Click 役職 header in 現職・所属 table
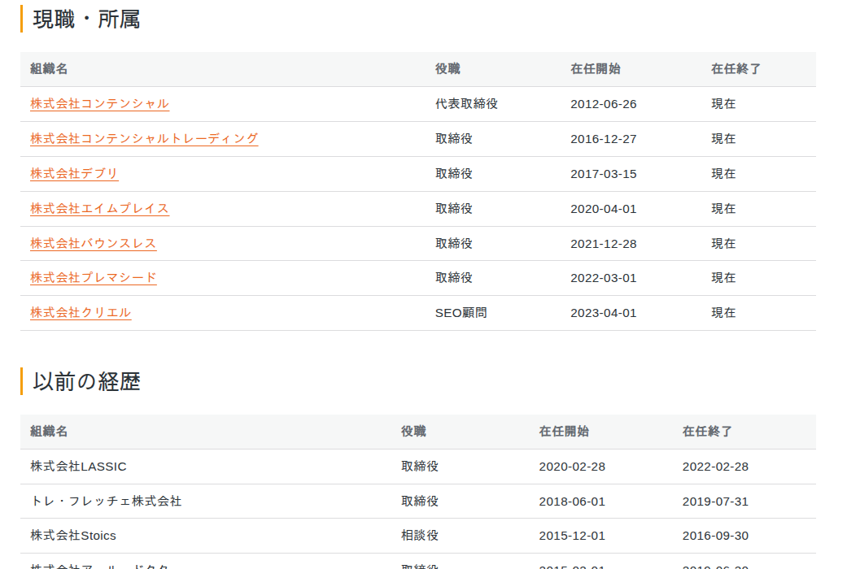Image resolution: width=847 pixels, height=569 pixels. point(448,69)
